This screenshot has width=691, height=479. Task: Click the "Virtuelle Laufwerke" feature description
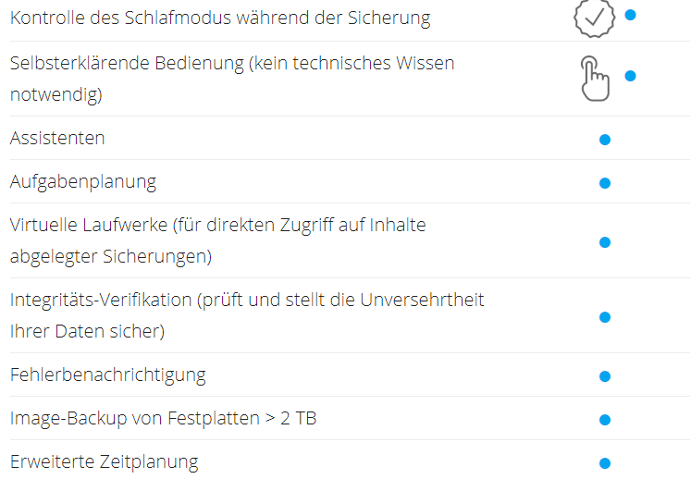coord(218,240)
